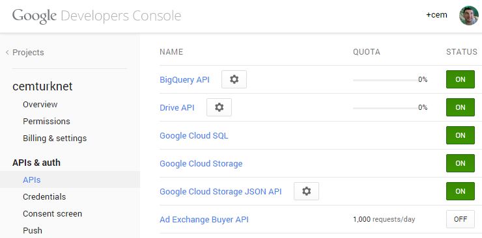Click Drive API quota progress bar

[386, 108]
